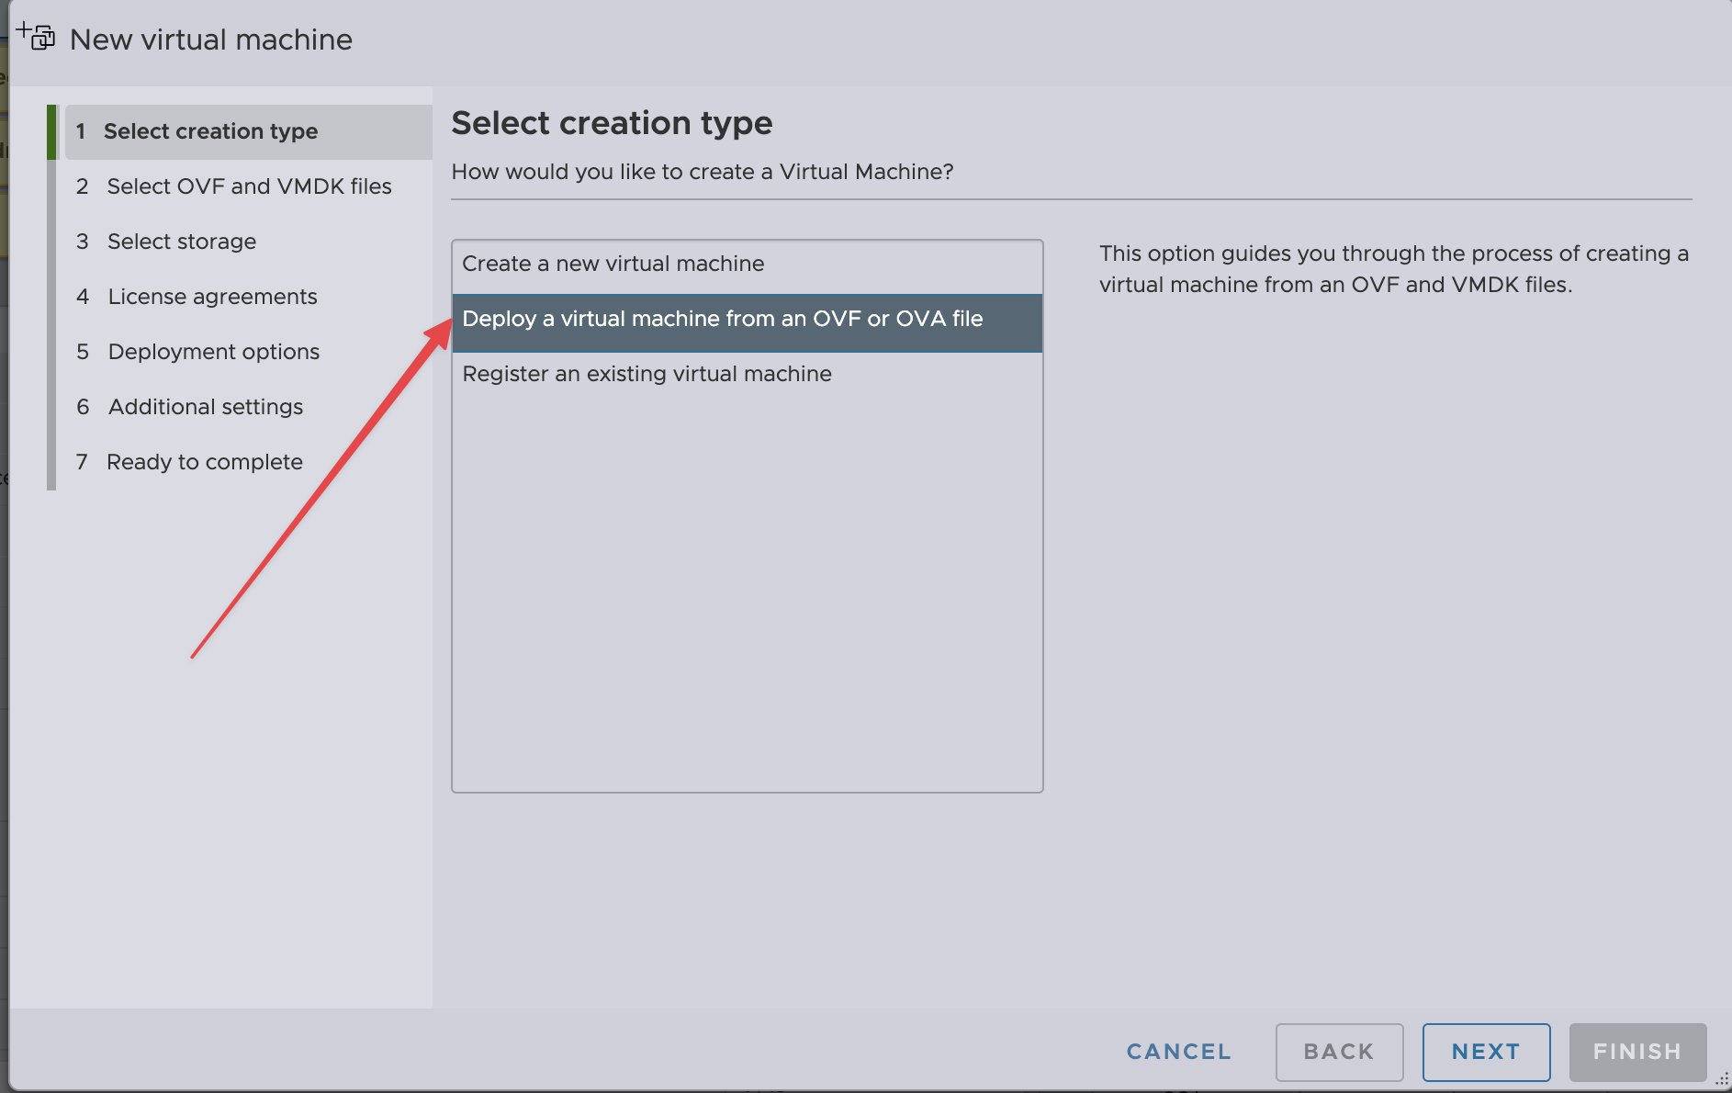
Task: Select step 1 Select creation type in sidebar
Action: tap(210, 132)
